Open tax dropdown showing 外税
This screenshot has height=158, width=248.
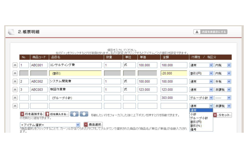[x=223, y=82]
